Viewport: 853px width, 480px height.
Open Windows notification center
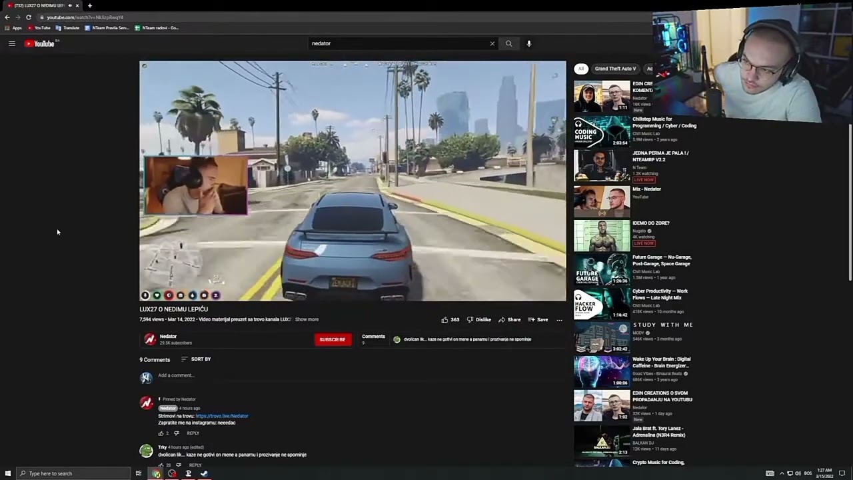point(842,473)
